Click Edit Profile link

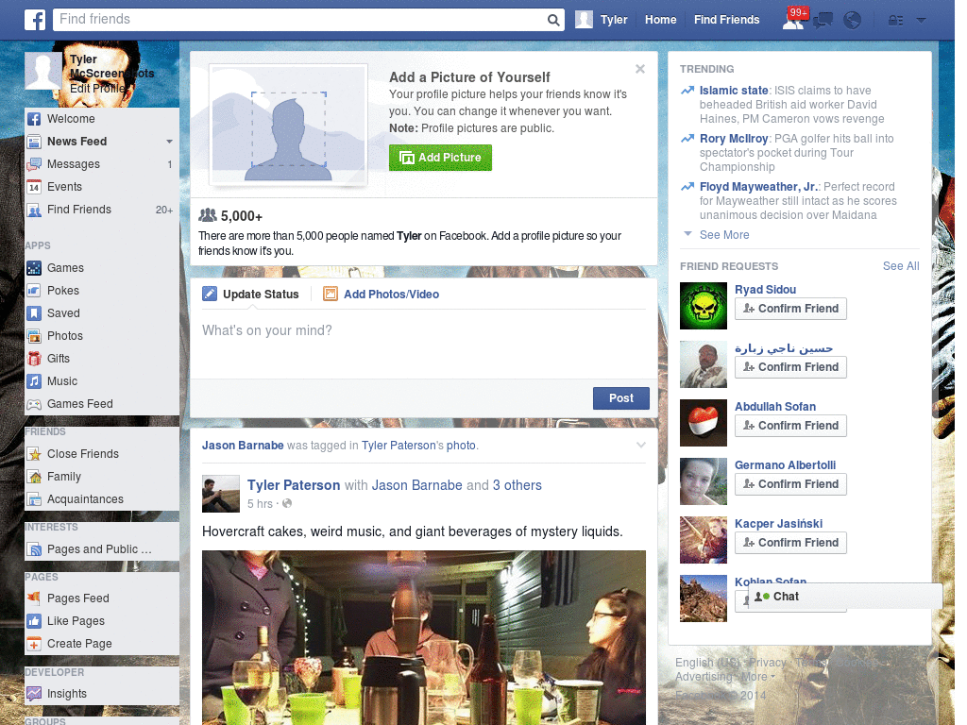[x=97, y=88]
